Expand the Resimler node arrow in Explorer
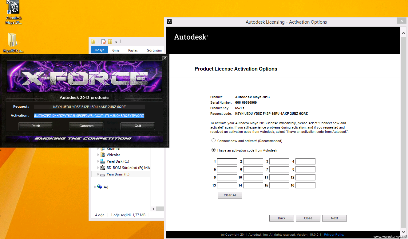The image size is (408, 239). pos(98,148)
